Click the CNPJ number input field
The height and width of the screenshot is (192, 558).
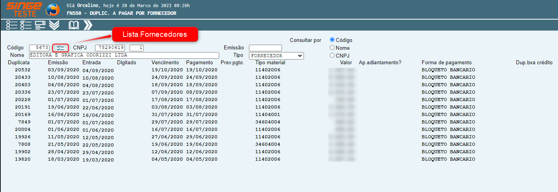tap(110, 48)
